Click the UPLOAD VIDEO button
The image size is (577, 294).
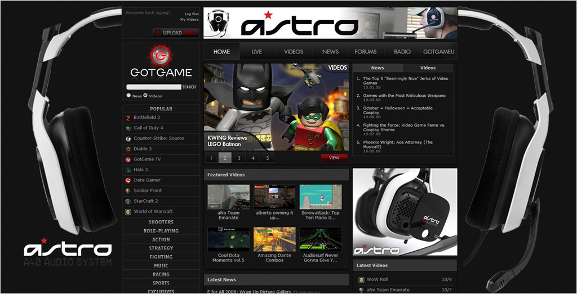[176, 33]
